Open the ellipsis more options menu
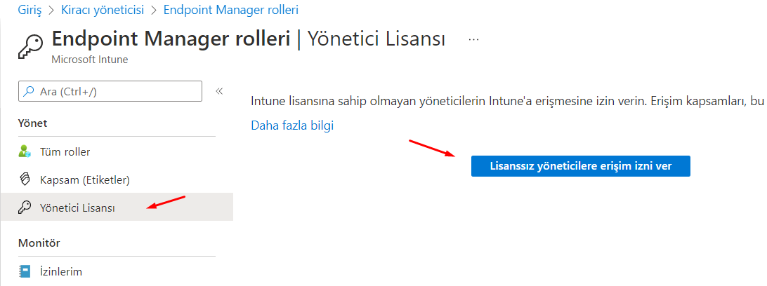Image resolution: width=767 pixels, height=286 pixels. coord(473,40)
